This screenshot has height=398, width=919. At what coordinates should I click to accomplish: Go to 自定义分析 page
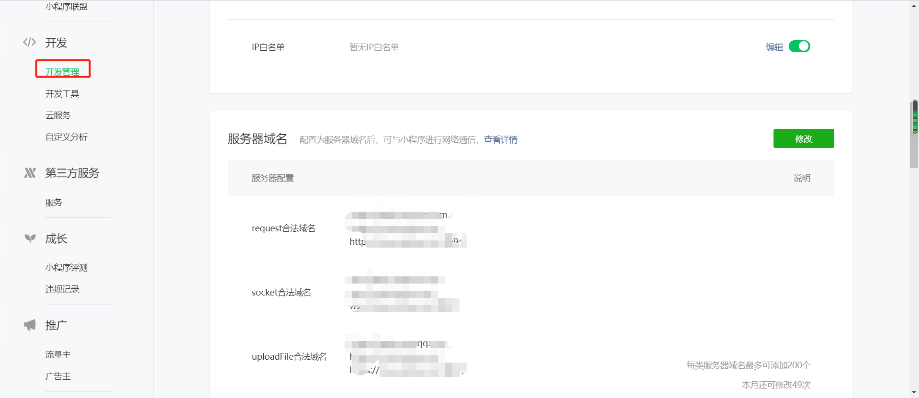pos(67,137)
